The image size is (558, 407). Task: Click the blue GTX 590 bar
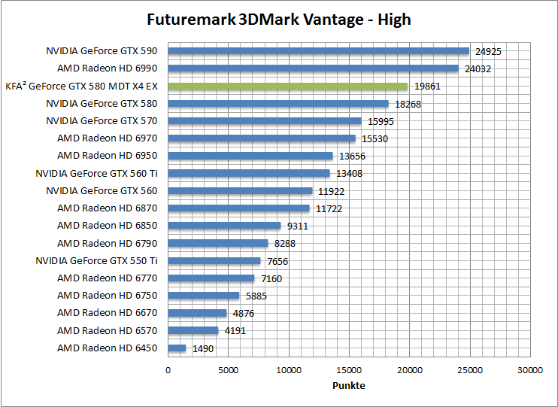319,51
